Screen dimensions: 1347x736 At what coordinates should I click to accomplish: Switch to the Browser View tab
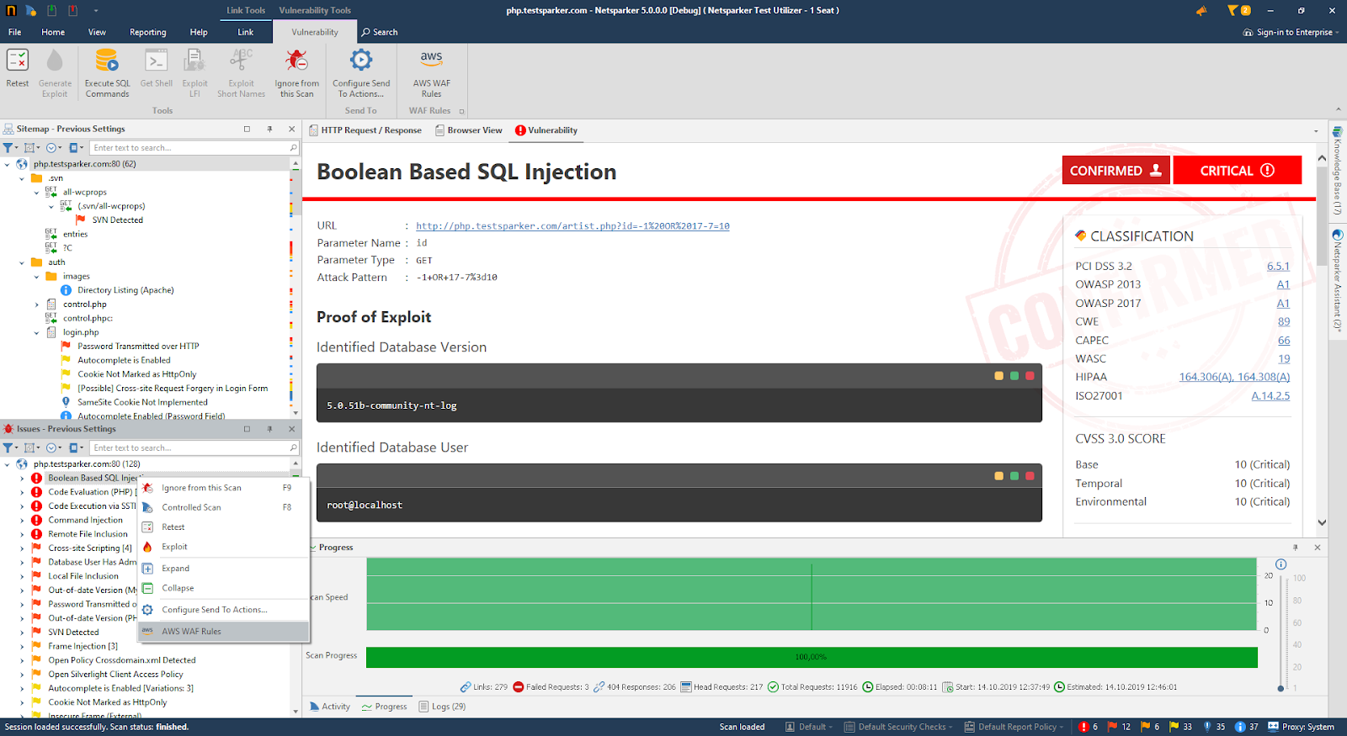click(469, 130)
